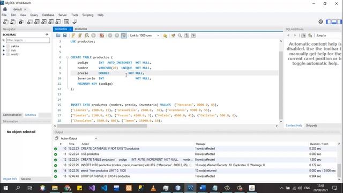Beautify the SQL script

point(173,35)
